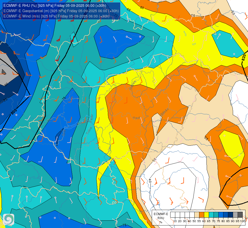Click the 820 geopotential contour label
This screenshot has height=228, width=248.
244,57
